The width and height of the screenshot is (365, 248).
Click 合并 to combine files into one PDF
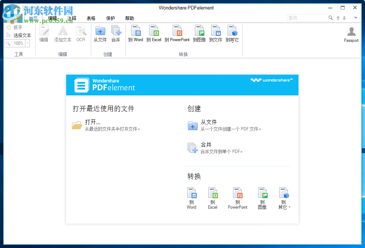click(x=206, y=144)
